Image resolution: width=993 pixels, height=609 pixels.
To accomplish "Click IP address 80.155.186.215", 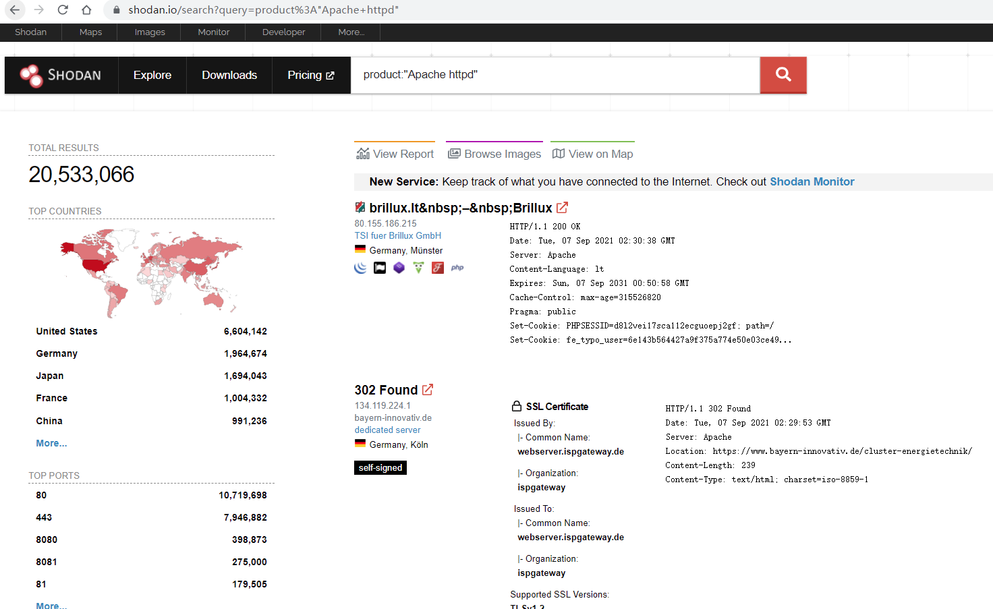I will [x=386, y=223].
